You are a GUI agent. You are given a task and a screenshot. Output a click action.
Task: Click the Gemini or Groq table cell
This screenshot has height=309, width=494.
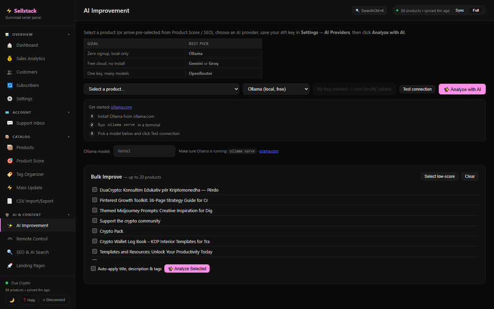[x=223, y=63]
